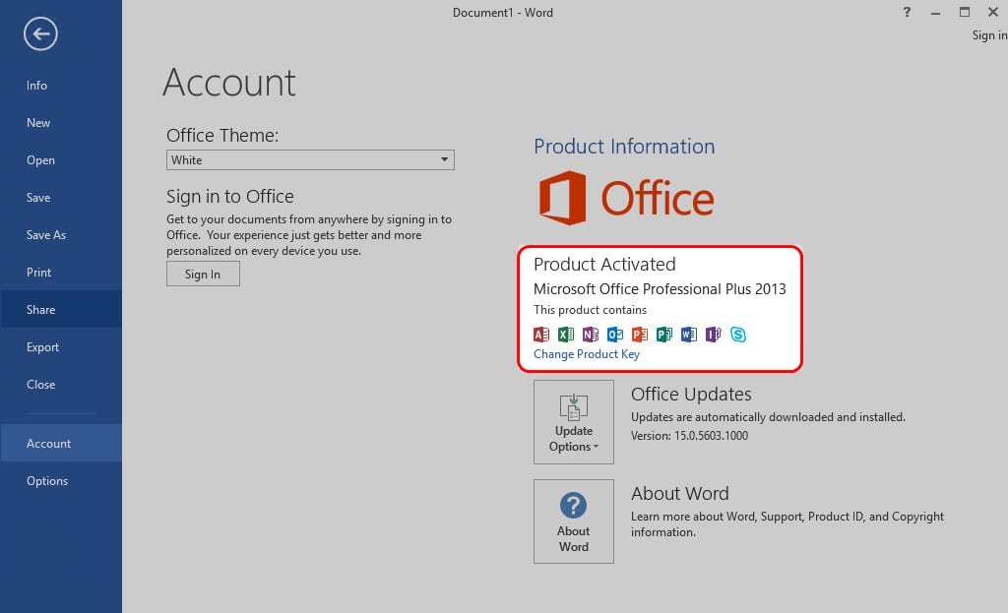This screenshot has width=1008, height=613.
Task: Minimize the Word window
Action: pos(935,12)
